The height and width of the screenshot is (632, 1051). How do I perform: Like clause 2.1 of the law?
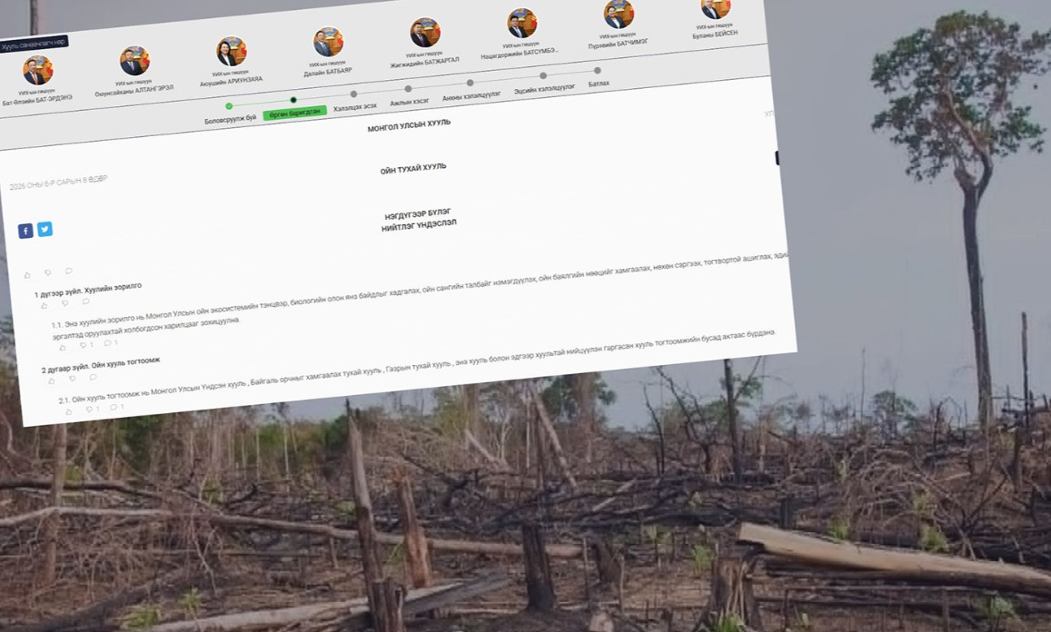click(68, 411)
